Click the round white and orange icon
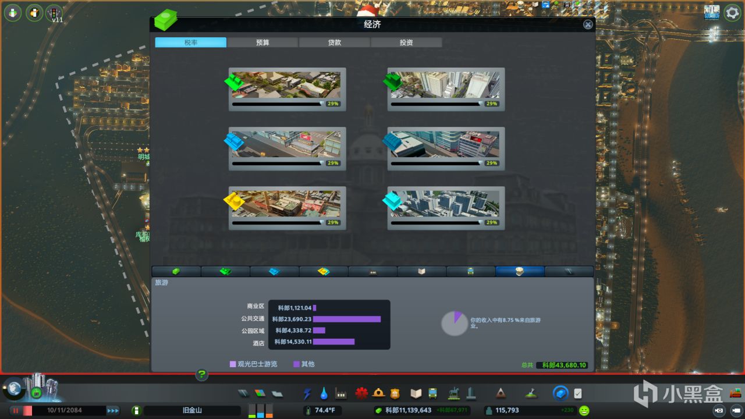 [x=34, y=13]
